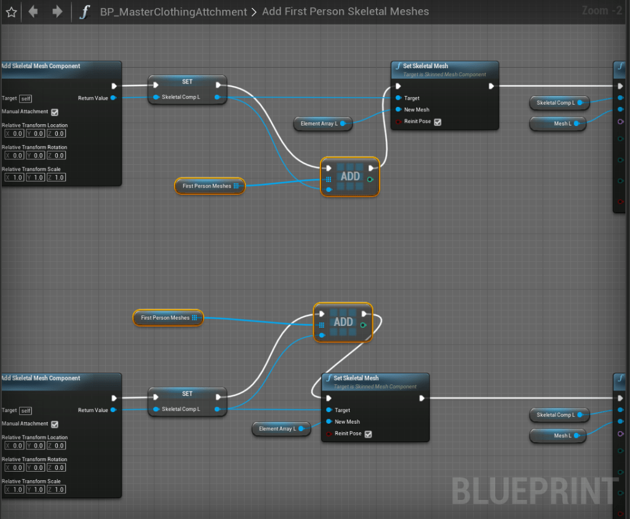This screenshot has height=519, width=630.
Task: Click the Return Value pin on the upper Add Skeletal Mesh Component node
Action: coord(113,98)
